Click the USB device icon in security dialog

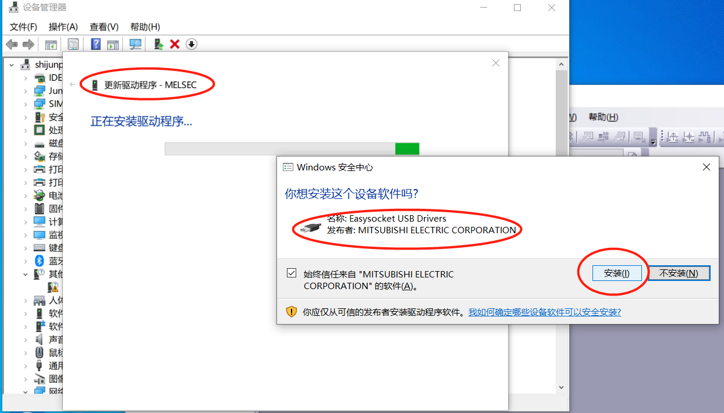(x=310, y=228)
